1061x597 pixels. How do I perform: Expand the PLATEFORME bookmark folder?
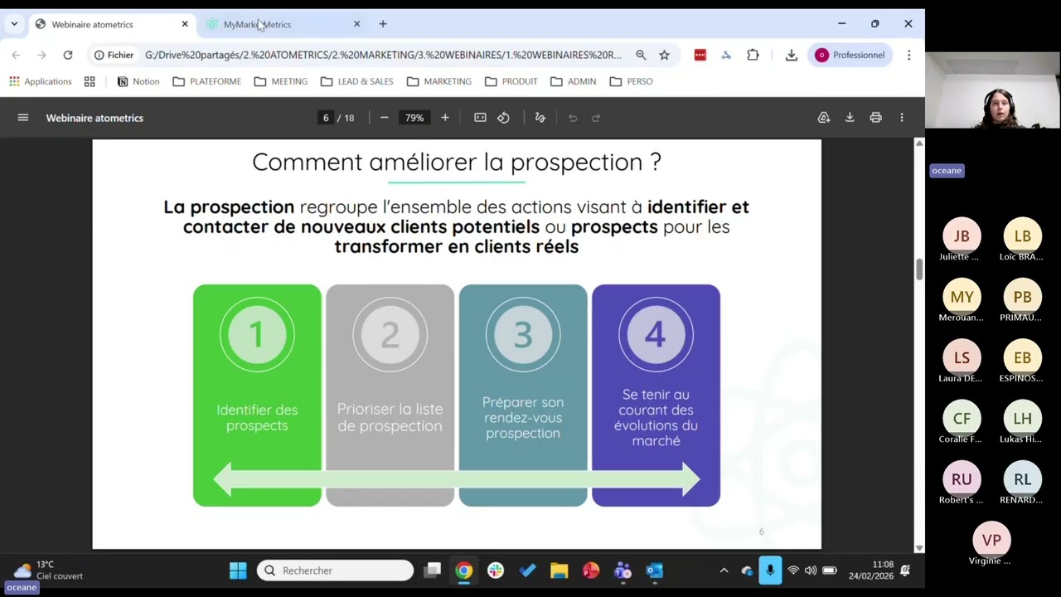[207, 81]
